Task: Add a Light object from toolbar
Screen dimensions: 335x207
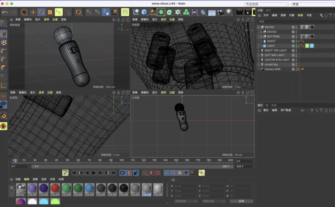Action: 229,12
